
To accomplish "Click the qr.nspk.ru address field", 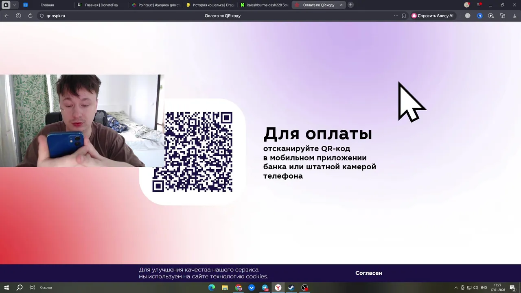I will tap(56, 16).
